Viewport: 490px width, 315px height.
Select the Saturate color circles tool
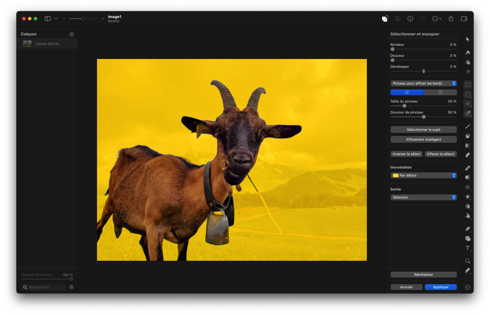pyautogui.click(x=467, y=206)
